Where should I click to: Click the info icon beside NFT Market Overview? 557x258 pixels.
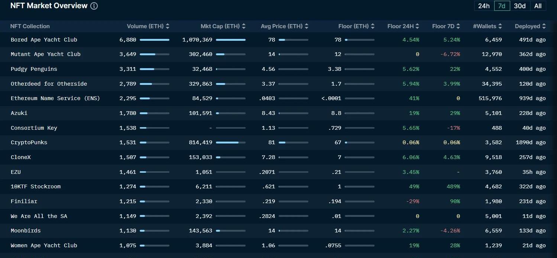[x=94, y=6]
